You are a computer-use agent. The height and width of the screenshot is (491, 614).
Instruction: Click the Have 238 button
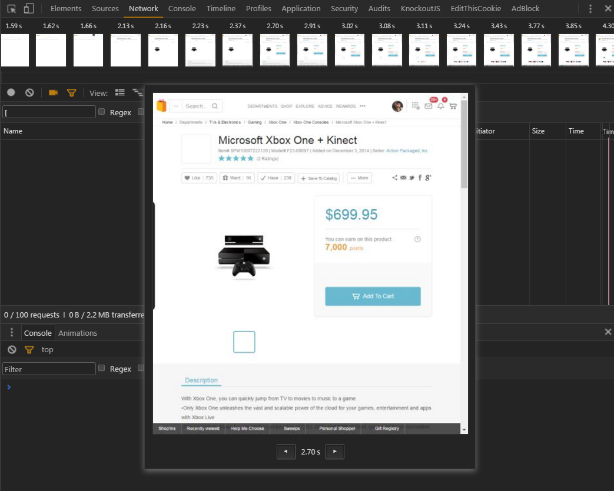276,178
